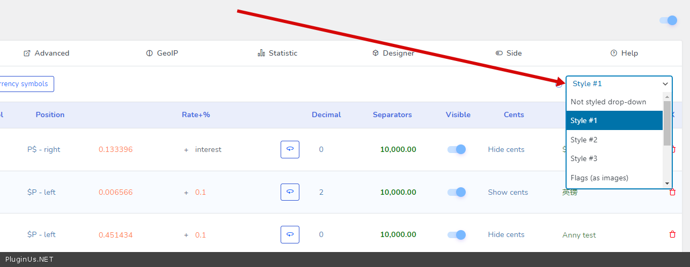Toggle Visible switch in the Anny test row
690x267 pixels.
pos(457,234)
